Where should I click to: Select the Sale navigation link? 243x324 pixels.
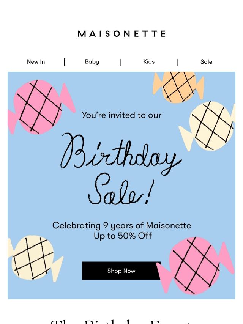(x=206, y=62)
